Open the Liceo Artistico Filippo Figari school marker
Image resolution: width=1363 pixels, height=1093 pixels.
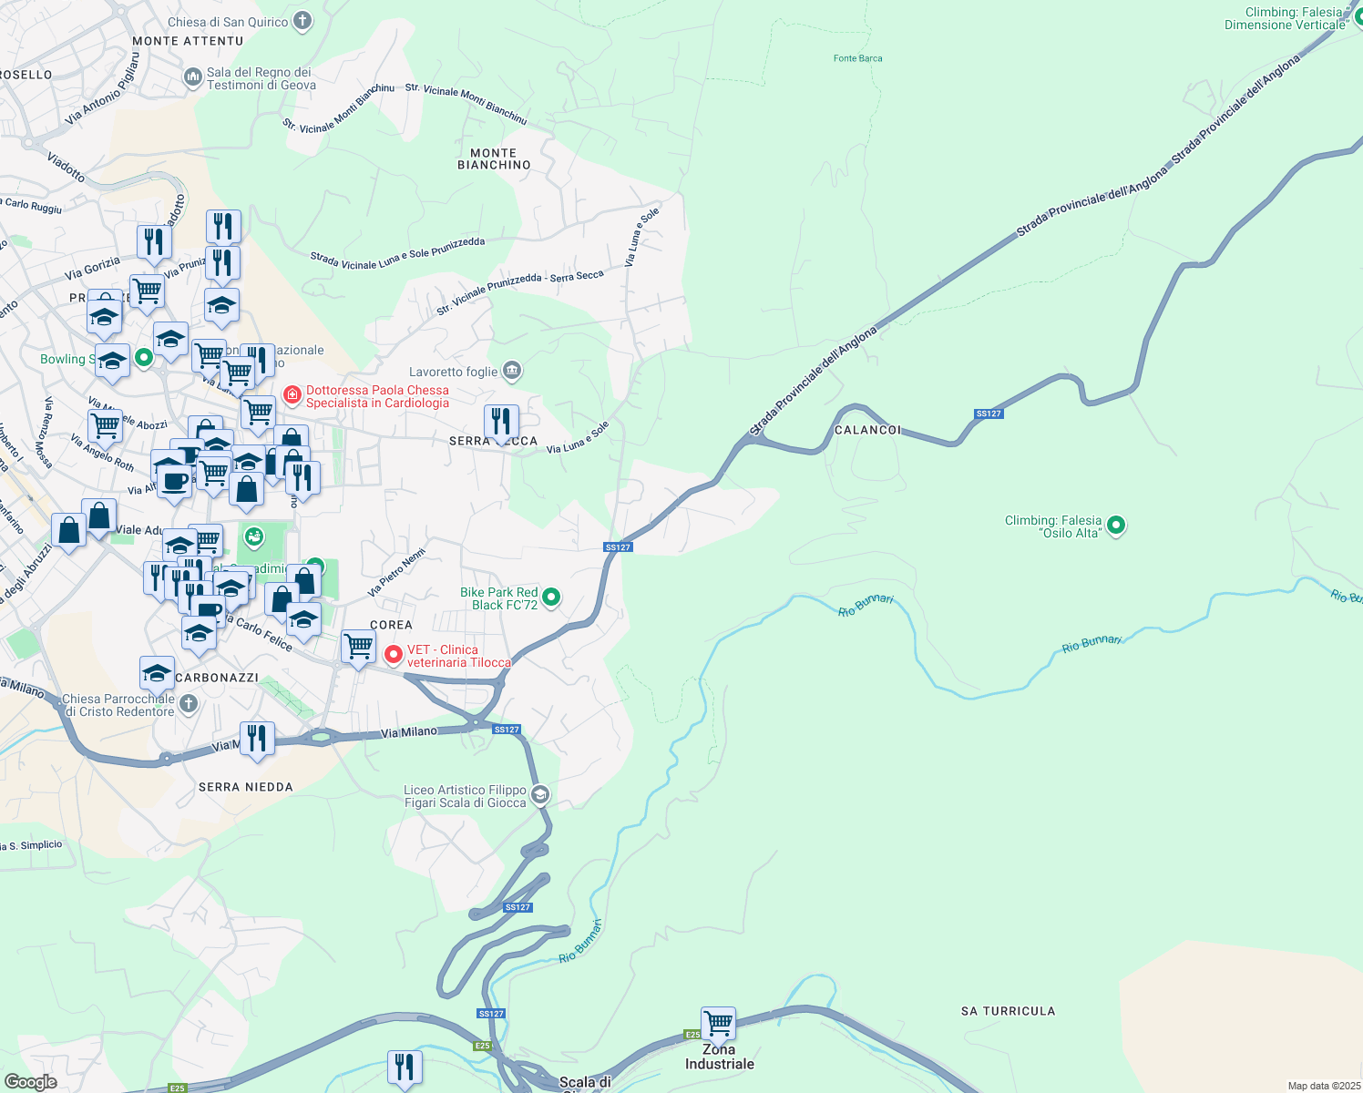tap(539, 794)
